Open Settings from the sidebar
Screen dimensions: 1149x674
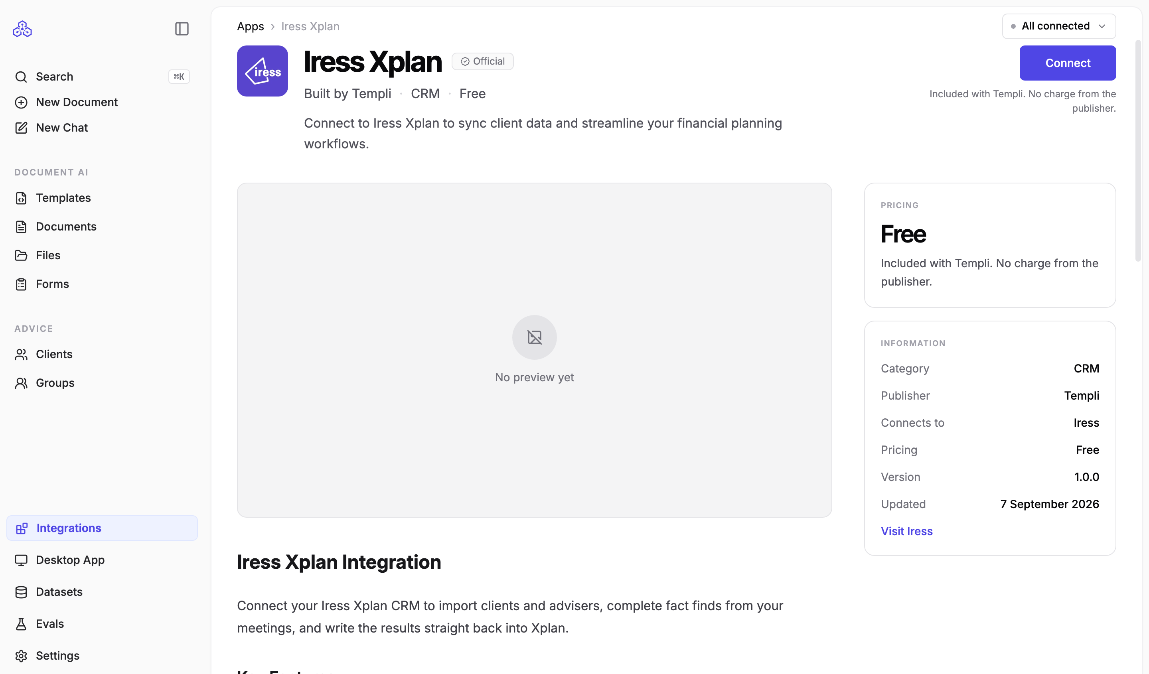click(x=102, y=655)
